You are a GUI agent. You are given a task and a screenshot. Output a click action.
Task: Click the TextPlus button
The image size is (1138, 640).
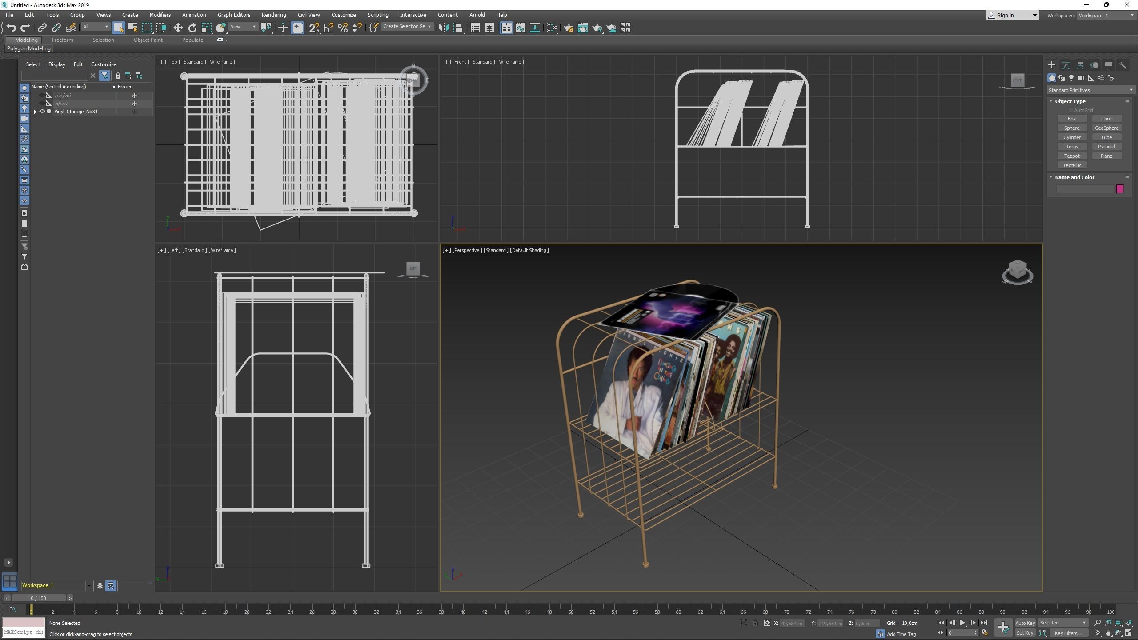(1072, 165)
